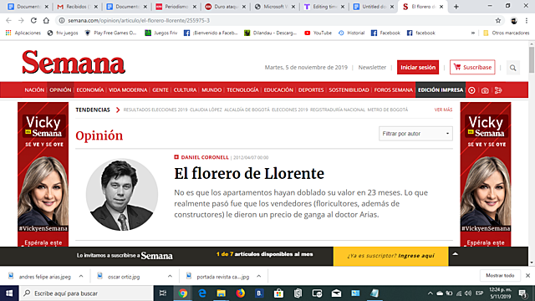Click Ingrese aquí subscriber link
The width and height of the screenshot is (535, 301).
click(416, 256)
